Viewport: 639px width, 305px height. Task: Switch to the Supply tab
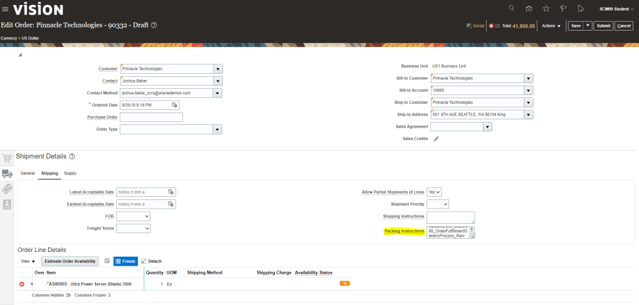pos(71,173)
